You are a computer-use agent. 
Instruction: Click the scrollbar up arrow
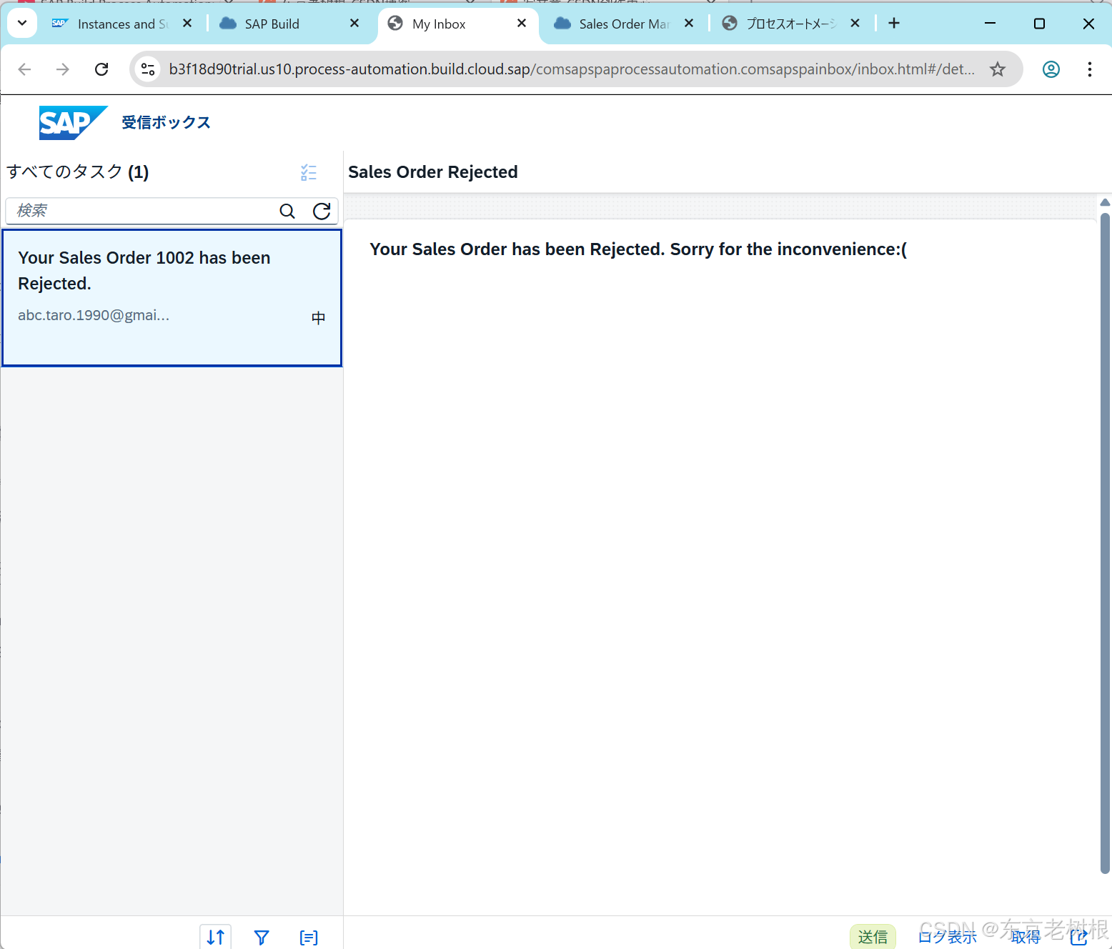click(1105, 202)
